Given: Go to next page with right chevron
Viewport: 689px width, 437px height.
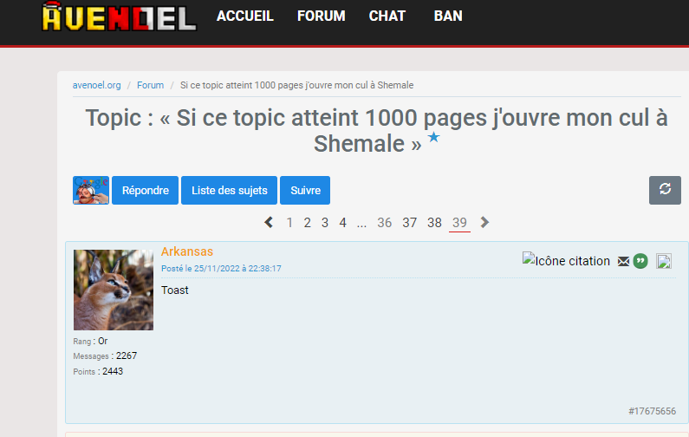Looking at the screenshot, I should pos(484,223).
